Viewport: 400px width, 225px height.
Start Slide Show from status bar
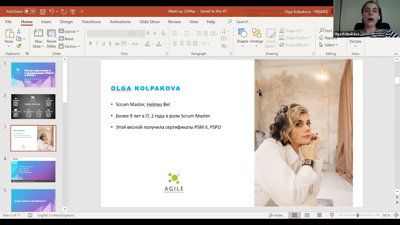tap(332, 215)
